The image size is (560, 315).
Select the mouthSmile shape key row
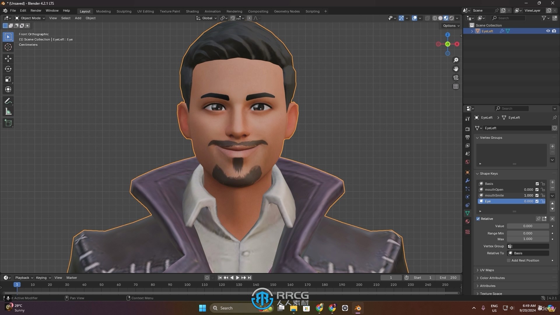tap(512, 195)
